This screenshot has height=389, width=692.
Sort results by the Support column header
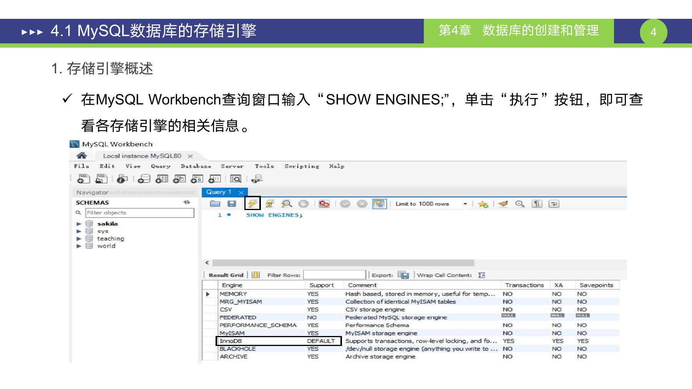click(322, 285)
